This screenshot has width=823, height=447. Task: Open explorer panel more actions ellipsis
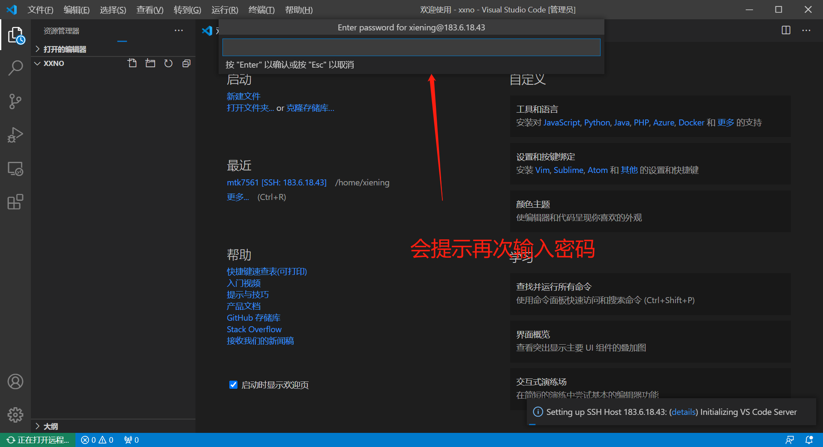click(179, 30)
